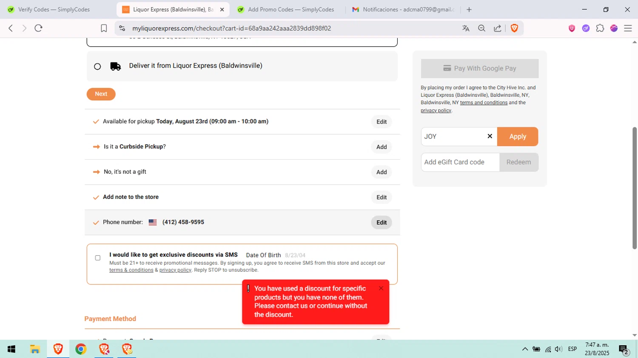The height and width of the screenshot is (358, 638).
Task: Show hidden system tray icons
Action: 525,349
